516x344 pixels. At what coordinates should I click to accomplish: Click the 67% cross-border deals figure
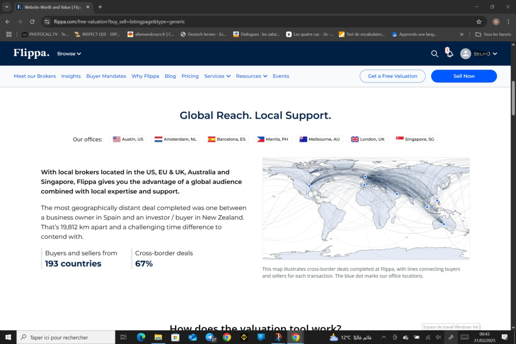coord(144,263)
